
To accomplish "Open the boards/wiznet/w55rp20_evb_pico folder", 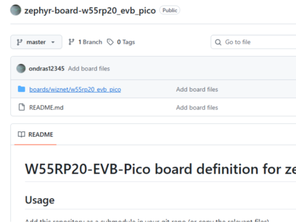I will click(75, 89).
